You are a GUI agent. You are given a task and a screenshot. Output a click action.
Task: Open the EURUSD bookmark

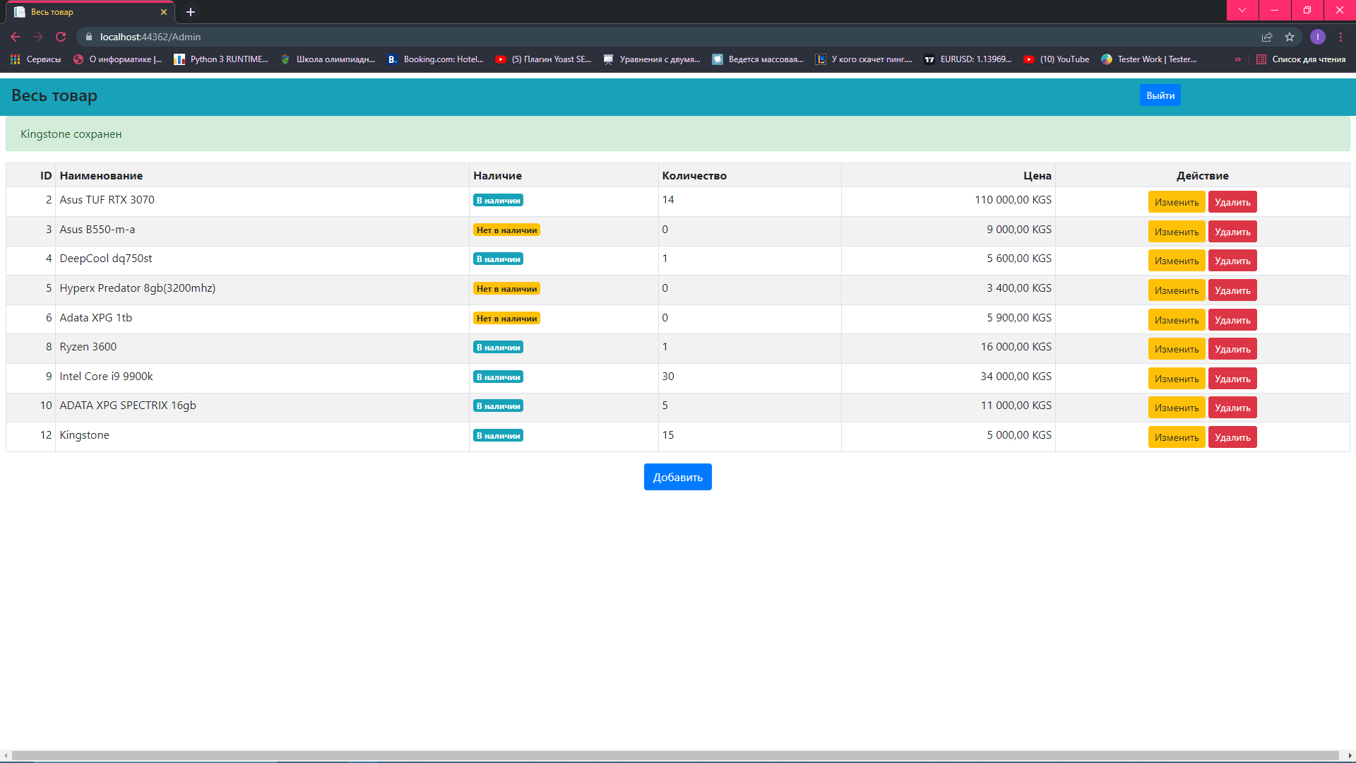968,59
